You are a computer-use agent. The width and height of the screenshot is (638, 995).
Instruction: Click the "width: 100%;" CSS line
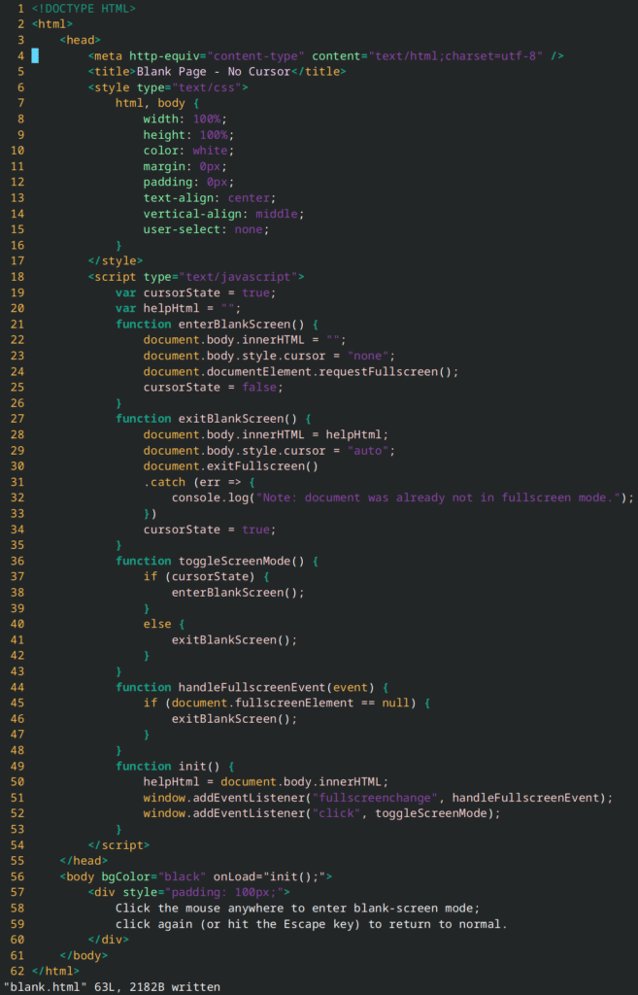(x=185, y=120)
